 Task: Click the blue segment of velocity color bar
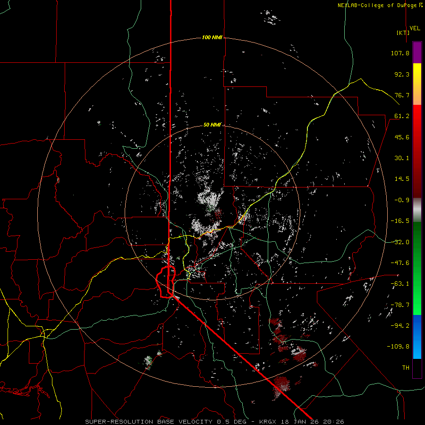pos(417,337)
